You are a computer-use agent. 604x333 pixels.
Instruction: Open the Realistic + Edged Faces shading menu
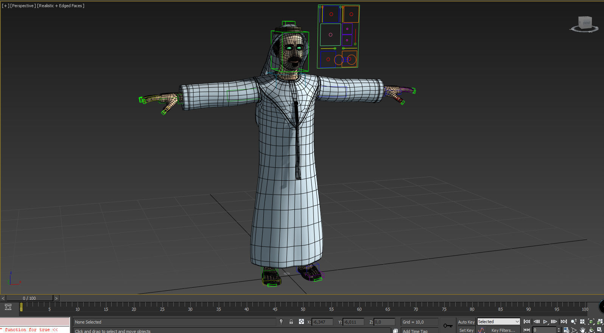click(x=61, y=6)
